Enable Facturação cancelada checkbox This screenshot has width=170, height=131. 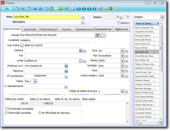7,113
